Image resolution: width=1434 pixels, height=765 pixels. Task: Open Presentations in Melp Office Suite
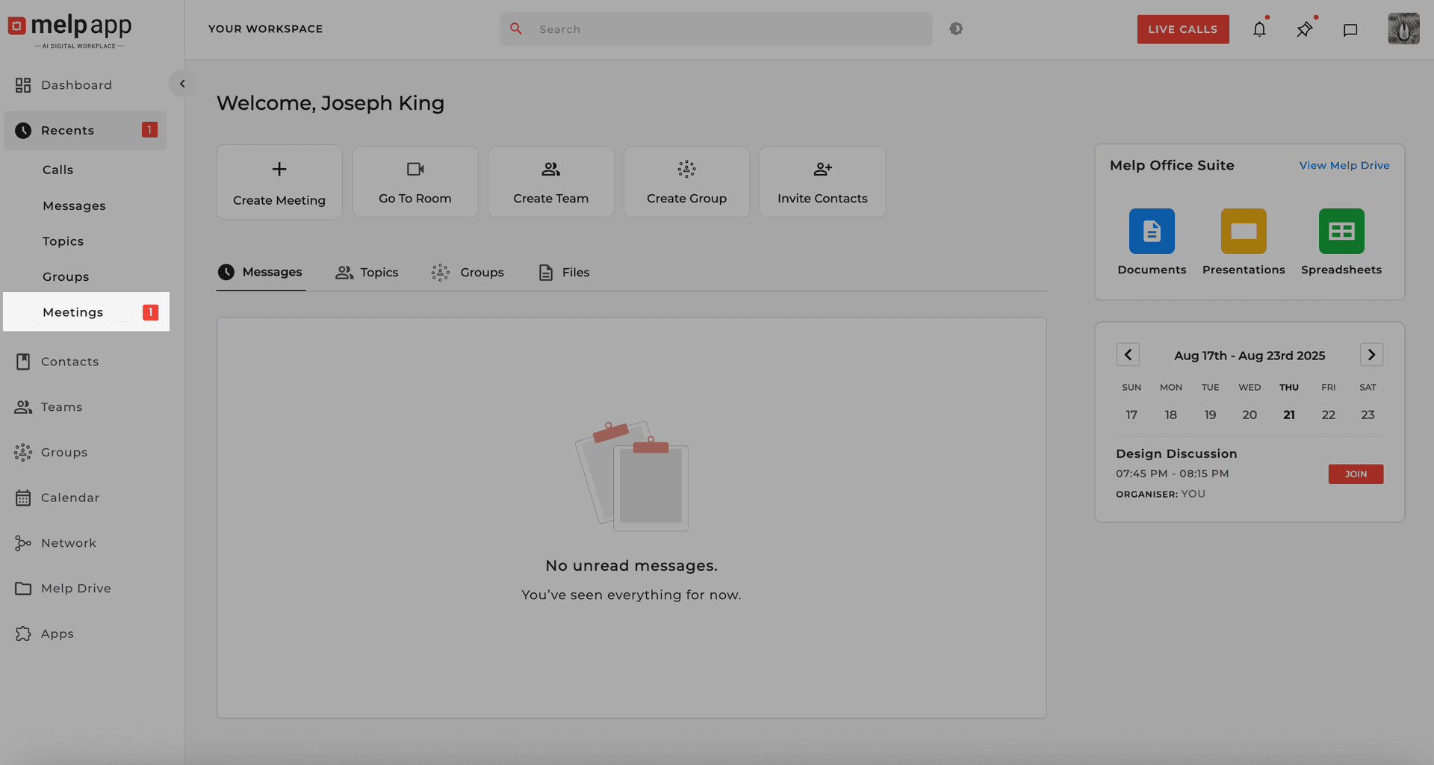[1243, 232]
